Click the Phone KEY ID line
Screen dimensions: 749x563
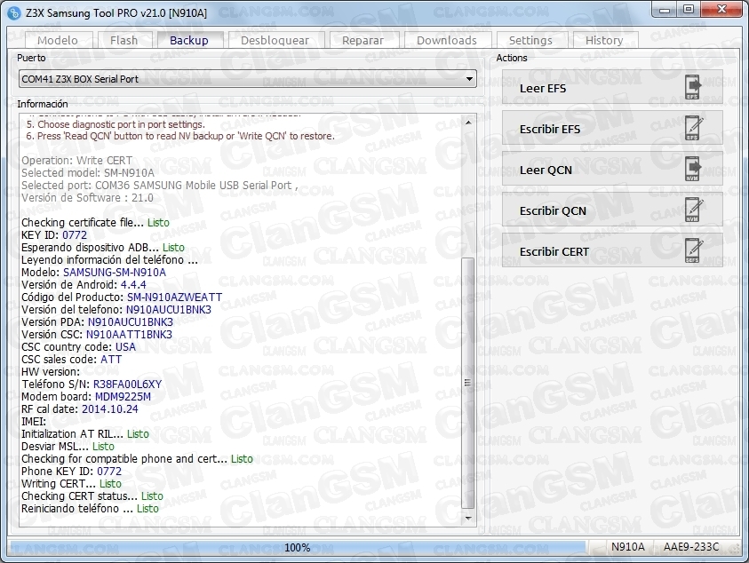pos(72,471)
